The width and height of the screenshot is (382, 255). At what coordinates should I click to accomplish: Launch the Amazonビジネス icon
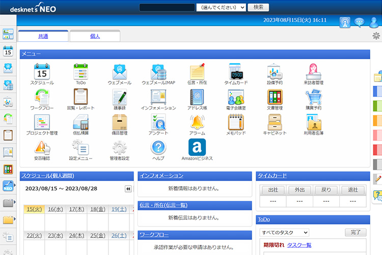coord(197,148)
